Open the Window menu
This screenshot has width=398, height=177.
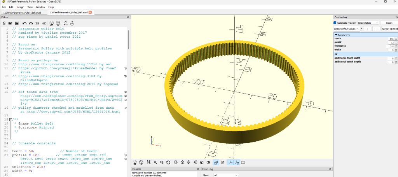click(40, 7)
